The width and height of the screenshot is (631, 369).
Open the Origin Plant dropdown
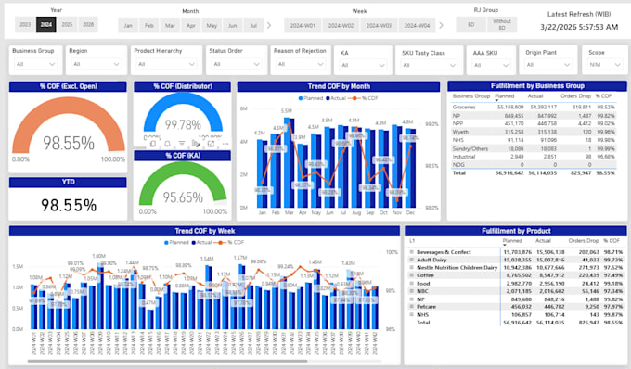(547, 65)
